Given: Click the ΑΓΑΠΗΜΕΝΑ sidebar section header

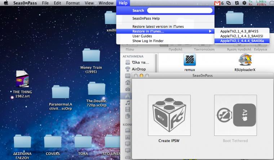Looking at the screenshot, I should coord(133,57).
